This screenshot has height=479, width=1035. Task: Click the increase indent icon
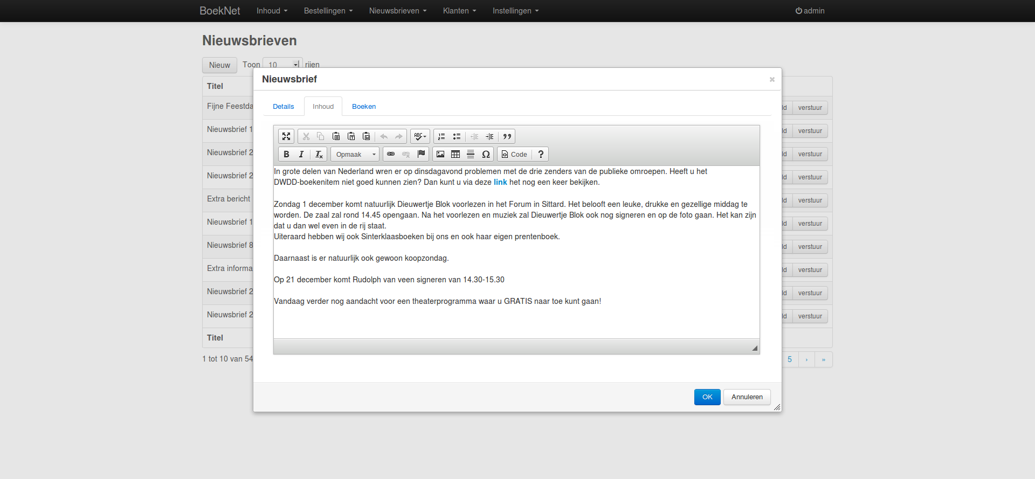pos(489,136)
